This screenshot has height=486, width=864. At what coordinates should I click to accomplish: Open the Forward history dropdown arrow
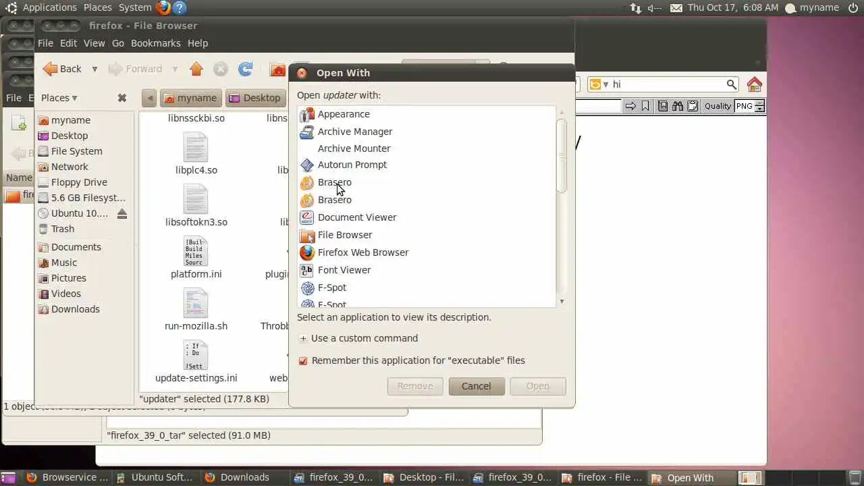pyautogui.click(x=175, y=69)
